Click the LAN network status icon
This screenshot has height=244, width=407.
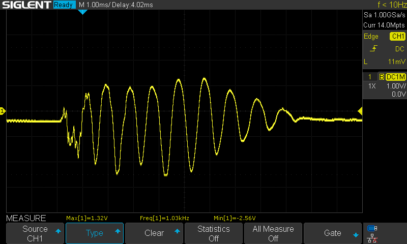372,237
